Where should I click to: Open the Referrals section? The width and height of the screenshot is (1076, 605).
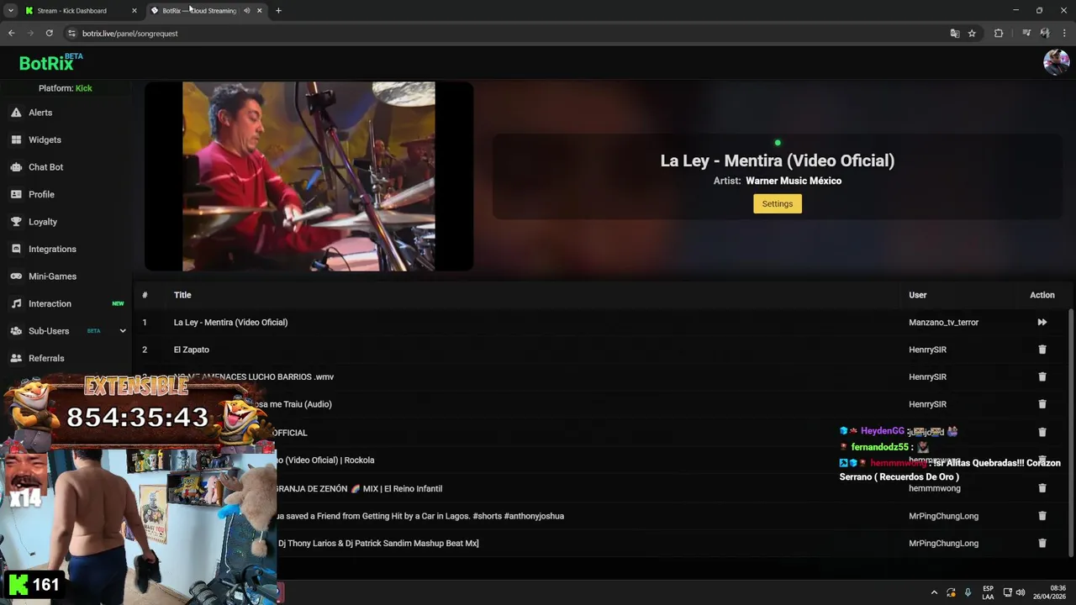pos(46,359)
